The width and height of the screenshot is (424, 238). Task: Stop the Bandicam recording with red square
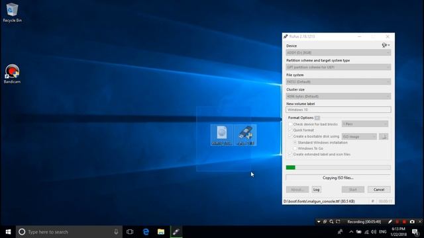pos(405,221)
